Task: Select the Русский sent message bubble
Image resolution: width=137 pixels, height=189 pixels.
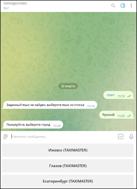Action: (x=117, y=115)
